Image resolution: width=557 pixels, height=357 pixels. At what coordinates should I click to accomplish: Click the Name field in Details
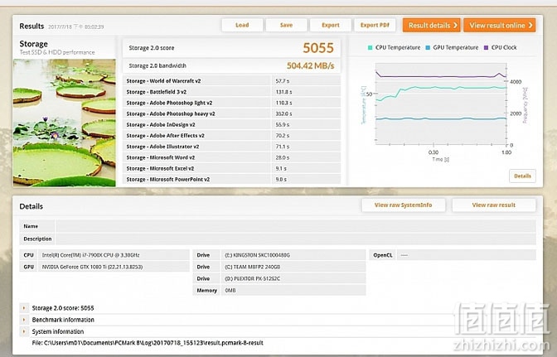pos(296,226)
